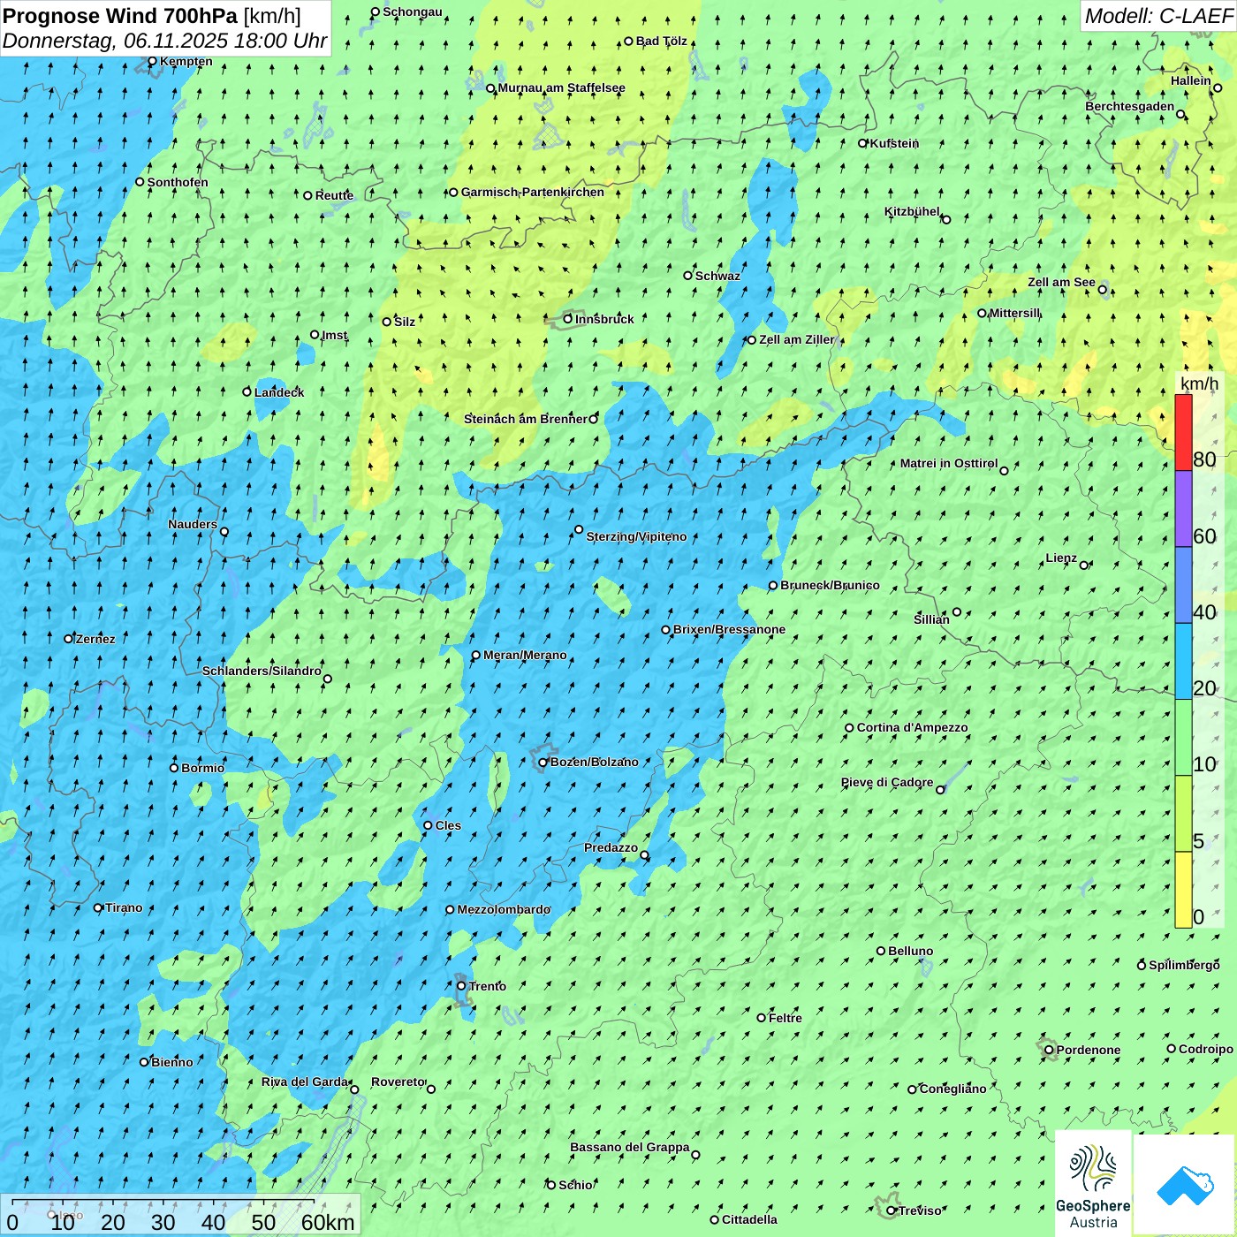This screenshot has height=1237, width=1237.
Task: Select the Pordenone city marker
Action: [x=1049, y=1050]
